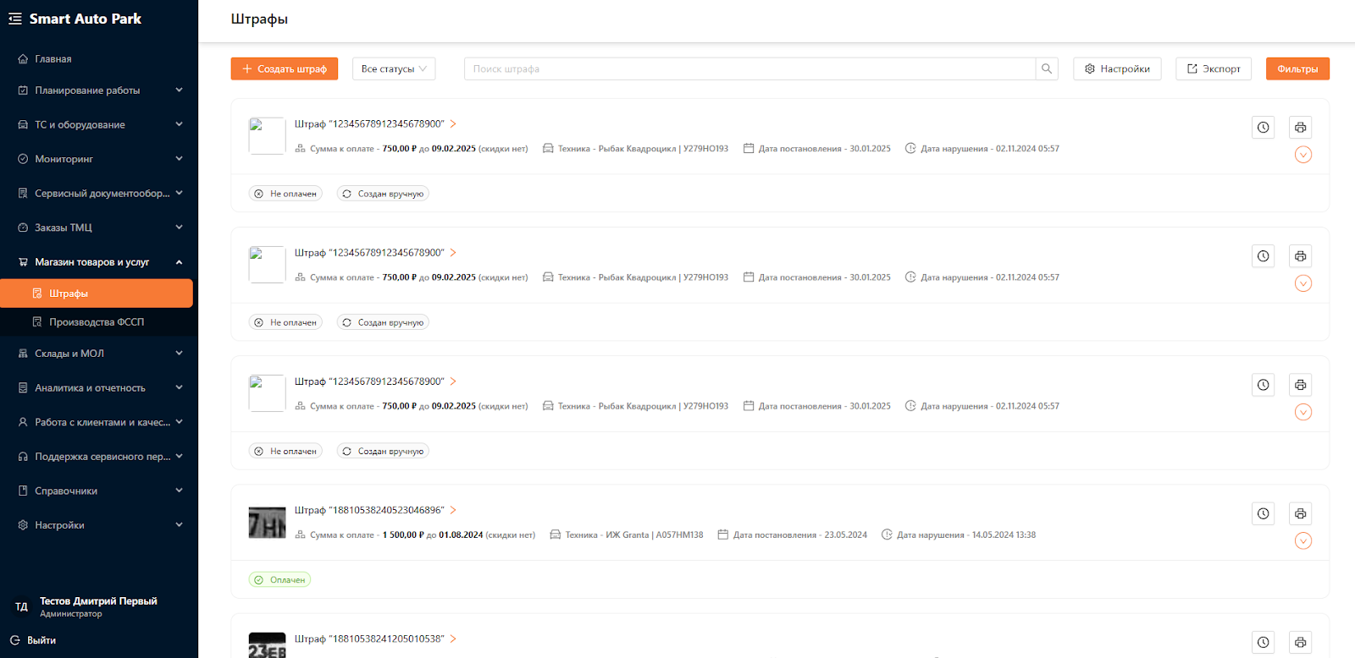1355x658 pixels.
Task: Click the hamburger menu icon beside Smart Auto Park
Action: pos(15,19)
